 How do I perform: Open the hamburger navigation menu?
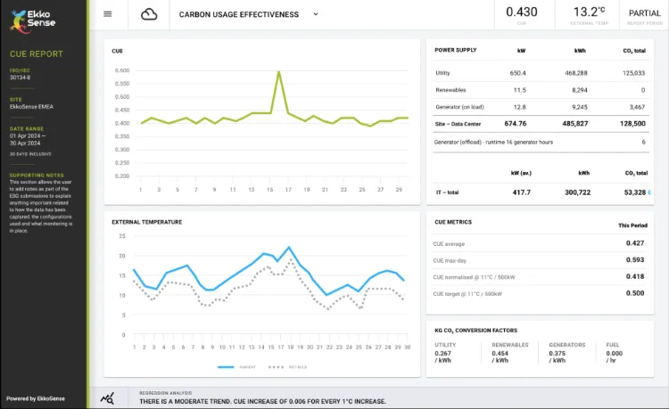coord(108,14)
